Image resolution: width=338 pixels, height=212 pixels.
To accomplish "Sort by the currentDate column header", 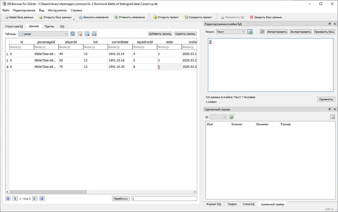I will coord(120,42).
